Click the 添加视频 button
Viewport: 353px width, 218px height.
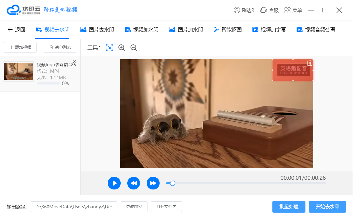point(21,47)
